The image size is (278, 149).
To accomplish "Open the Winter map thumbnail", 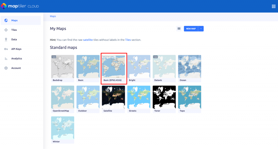I will click(x=63, y=128).
